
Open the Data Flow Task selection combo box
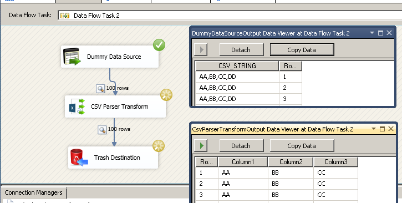230,16
